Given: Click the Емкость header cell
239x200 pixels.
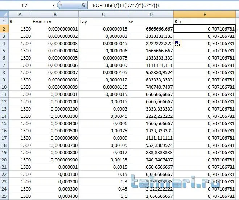Looking at the screenshot, I should click(55, 21).
